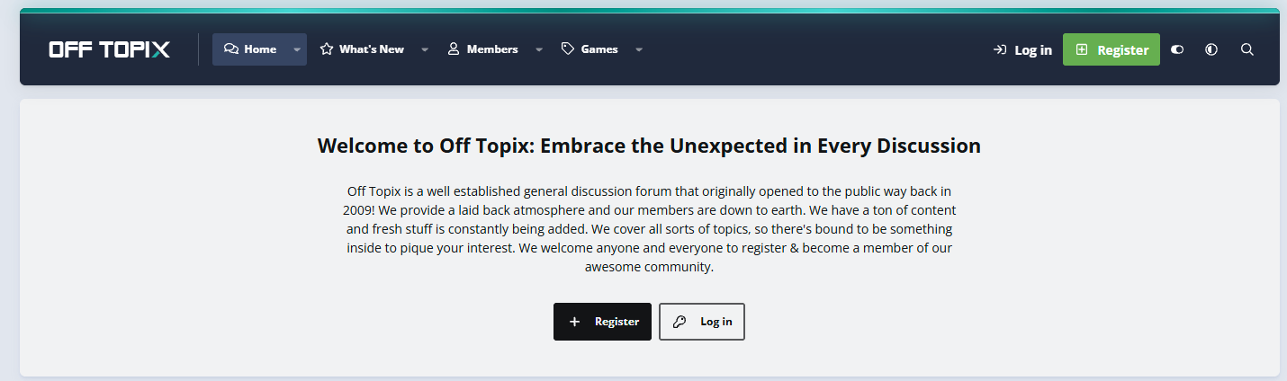
Task: Click the black Register button
Action: click(x=602, y=322)
